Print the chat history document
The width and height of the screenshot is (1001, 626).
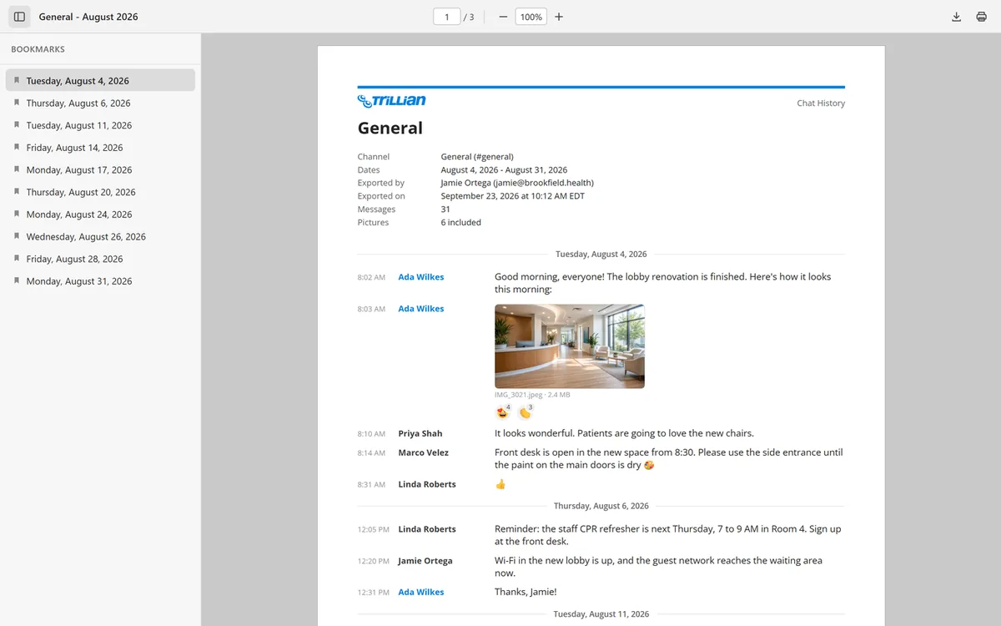pyautogui.click(x=981, y=17)
